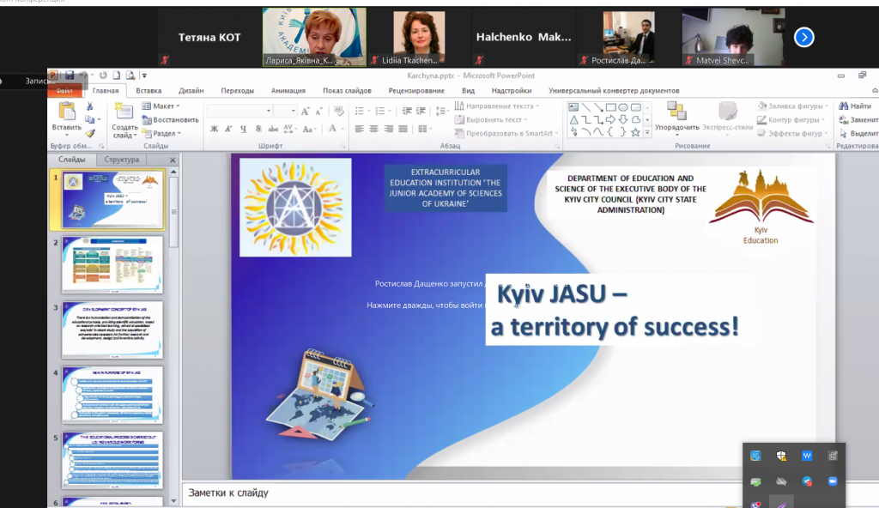Click the Восстановить reset slide button
879x508 pixels.
(x=171, y=119)
